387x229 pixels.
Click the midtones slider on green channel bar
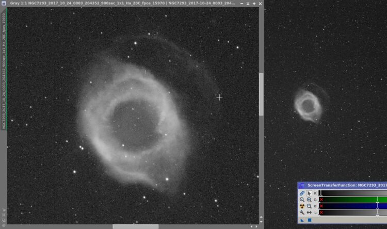click(x=377, y=200)
